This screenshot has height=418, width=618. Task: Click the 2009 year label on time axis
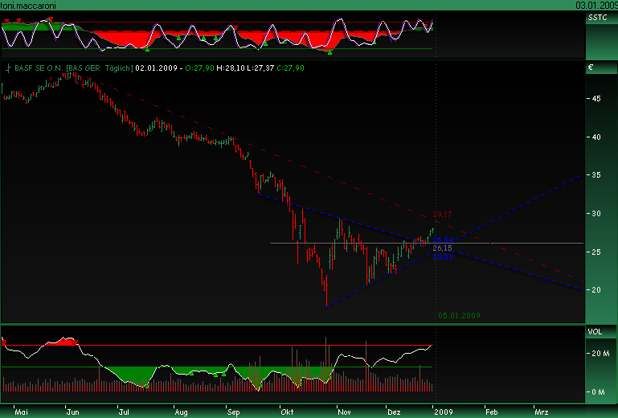click(443, 410)
